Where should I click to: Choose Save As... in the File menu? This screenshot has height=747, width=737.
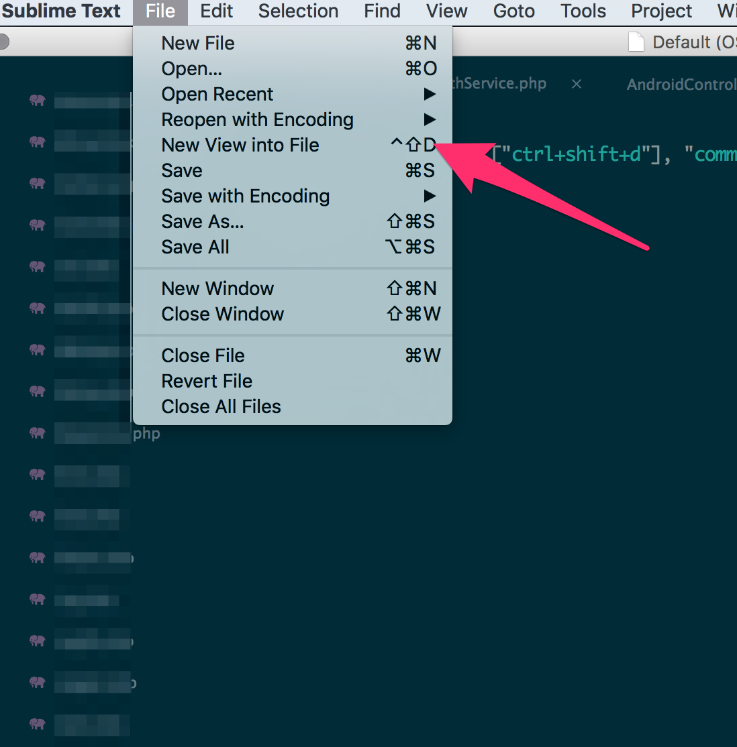click(293, 221)
